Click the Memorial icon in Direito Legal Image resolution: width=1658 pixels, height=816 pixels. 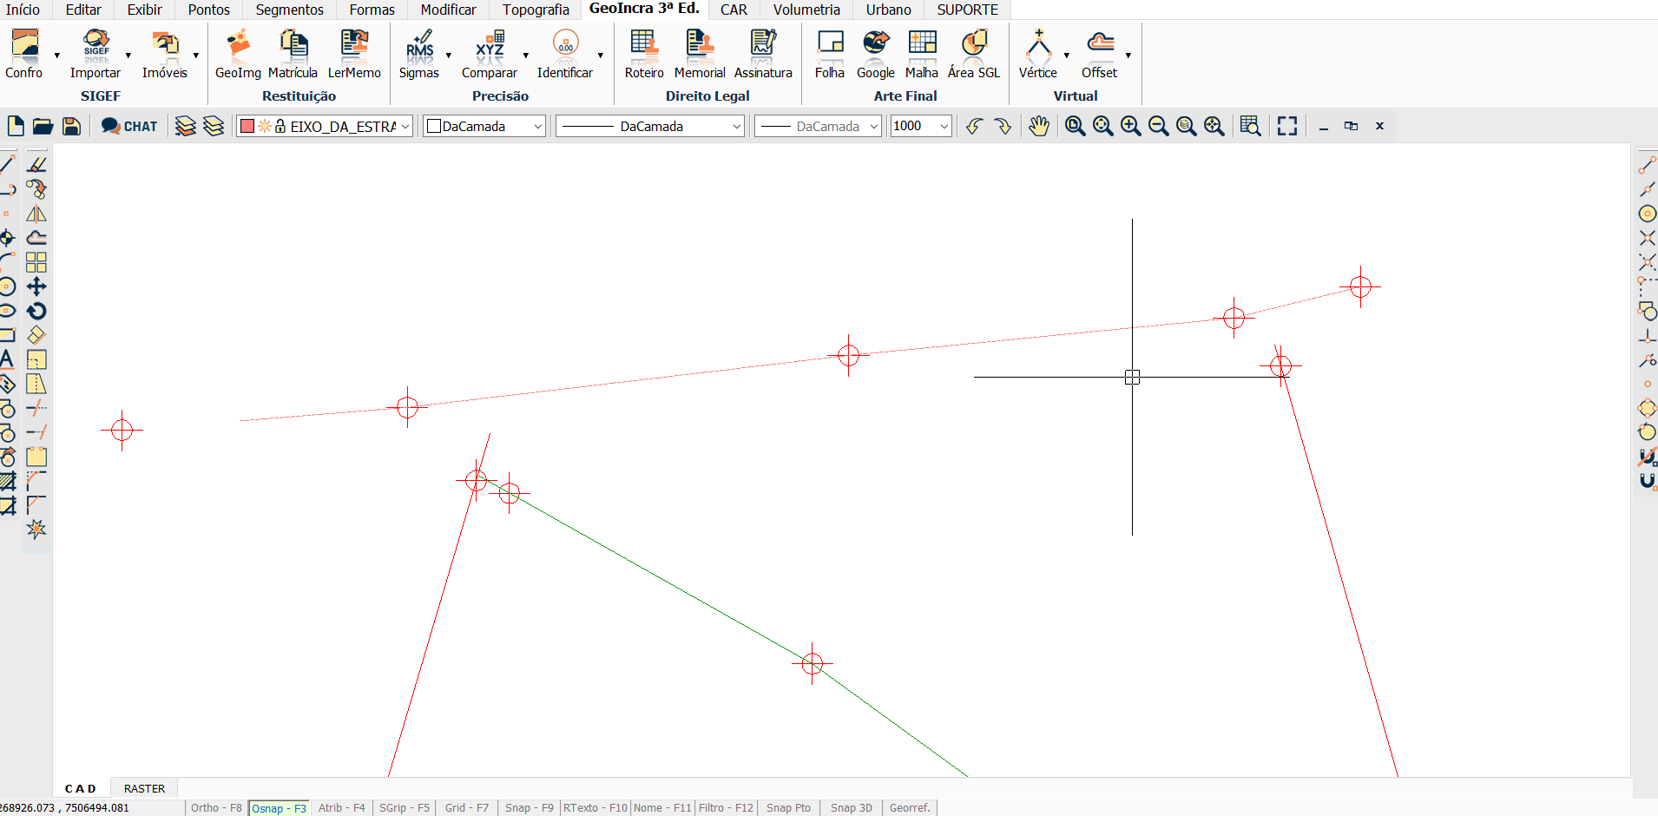click(x=699, y=54)
